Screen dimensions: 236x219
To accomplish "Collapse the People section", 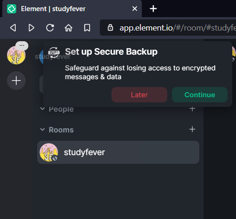I will coord(42,109).
